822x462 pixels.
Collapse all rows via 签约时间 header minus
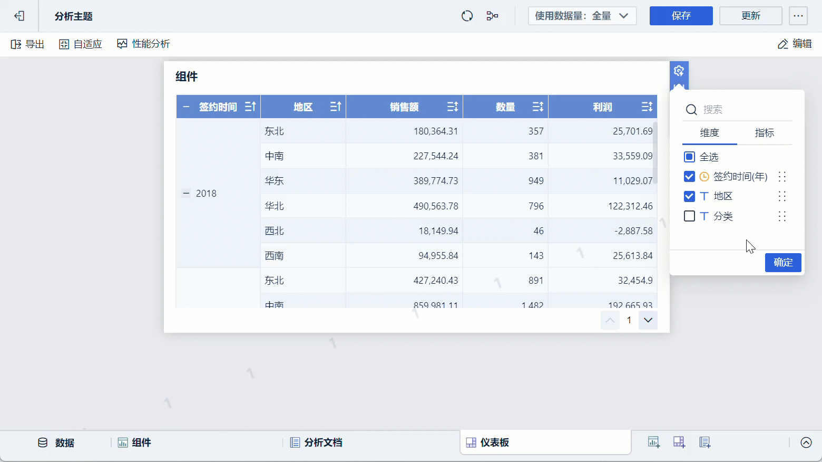pos(186,107)
